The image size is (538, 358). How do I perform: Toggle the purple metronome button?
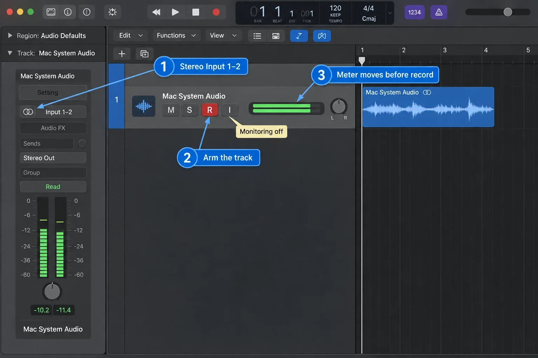[439, 12]
